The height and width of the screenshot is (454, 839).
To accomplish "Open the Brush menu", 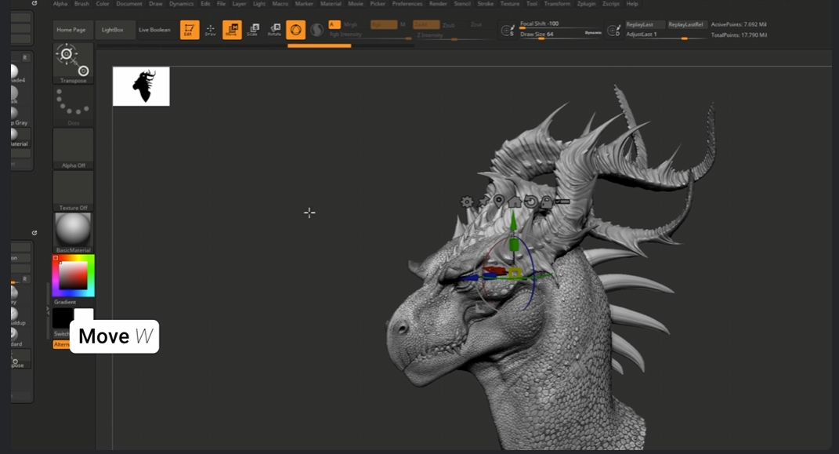I will pyautogui.click(x=82, y=4).
